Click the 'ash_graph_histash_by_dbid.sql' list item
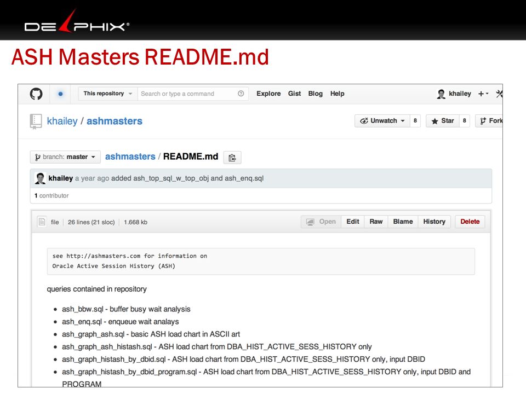The width and height of the screenshot is (526, 394). [x=243, y=359]
